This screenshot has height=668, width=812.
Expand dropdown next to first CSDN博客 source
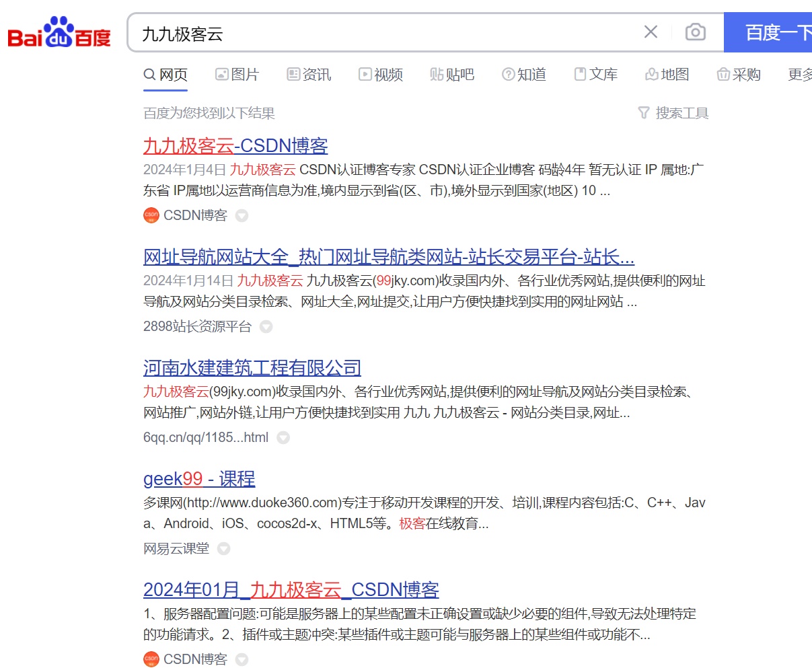pyautogui.click(x=242, y=216)
